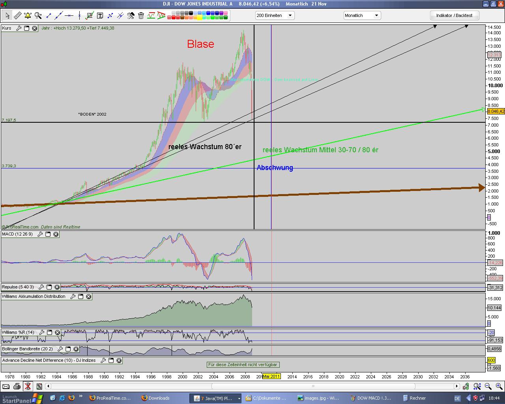Expand the Quick Launch overflow chevron
Screen dimensions: 505x404
tap(81, 396)
